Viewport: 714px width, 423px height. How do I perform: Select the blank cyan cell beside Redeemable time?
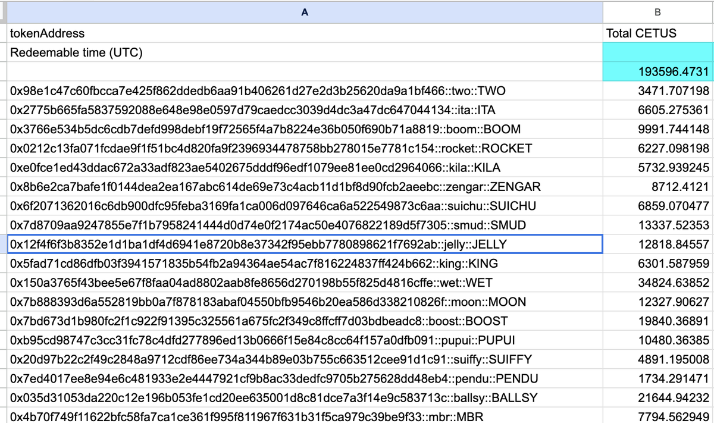pos(658,52)
